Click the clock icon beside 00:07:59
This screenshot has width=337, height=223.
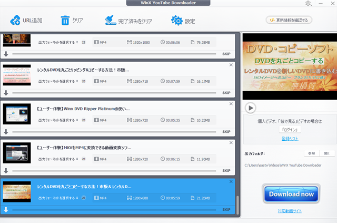pos(163,81)
